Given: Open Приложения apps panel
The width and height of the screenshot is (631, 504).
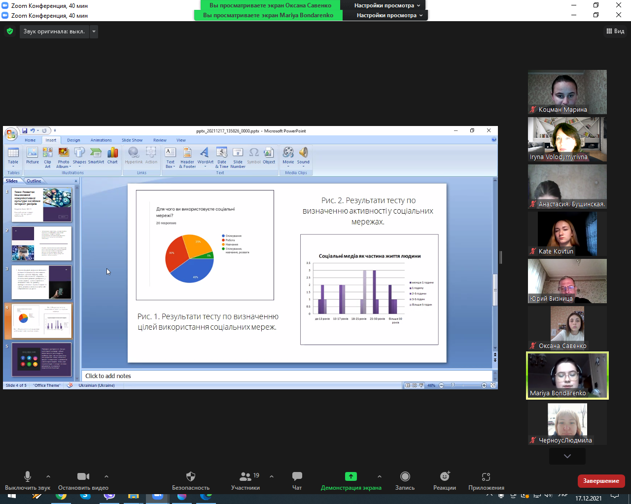Looking at the screenshot, I should [x=486, y=481].
